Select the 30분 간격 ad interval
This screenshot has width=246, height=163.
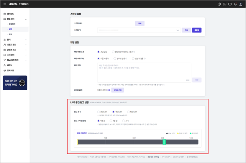pos(98,111)
